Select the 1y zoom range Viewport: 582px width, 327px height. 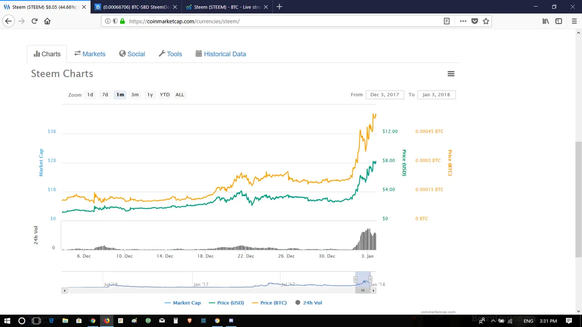click(150, 94)
